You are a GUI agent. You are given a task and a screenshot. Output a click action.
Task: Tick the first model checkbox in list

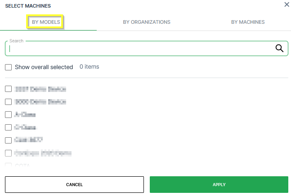[x=8, y=89]
